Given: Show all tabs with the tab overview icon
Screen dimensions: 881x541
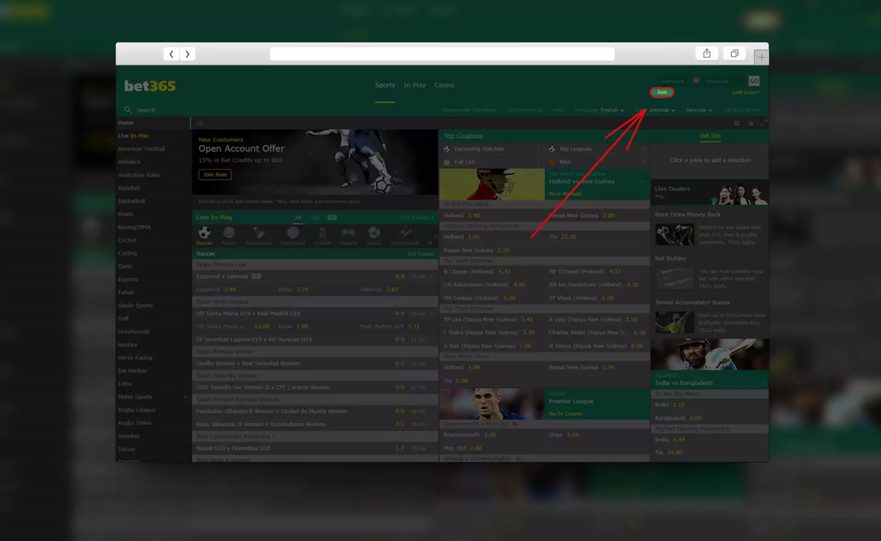Looking at the screenshot, I should pos(734,54).
